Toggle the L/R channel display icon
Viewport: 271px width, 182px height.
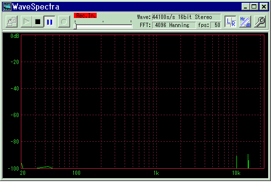(231, 22)
